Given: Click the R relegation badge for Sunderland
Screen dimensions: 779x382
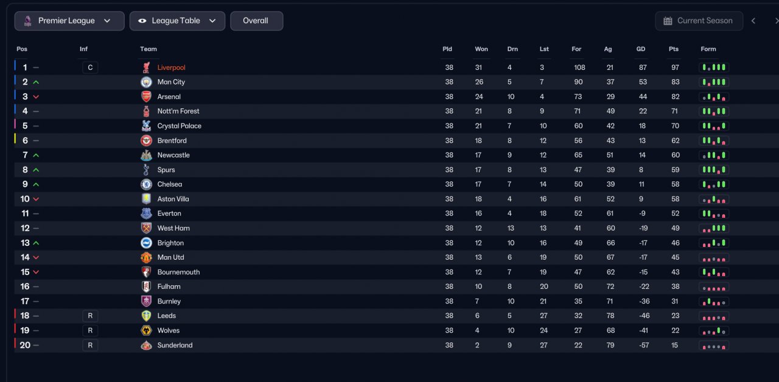Looking at the screenshot, I should [x=90, y=345].
